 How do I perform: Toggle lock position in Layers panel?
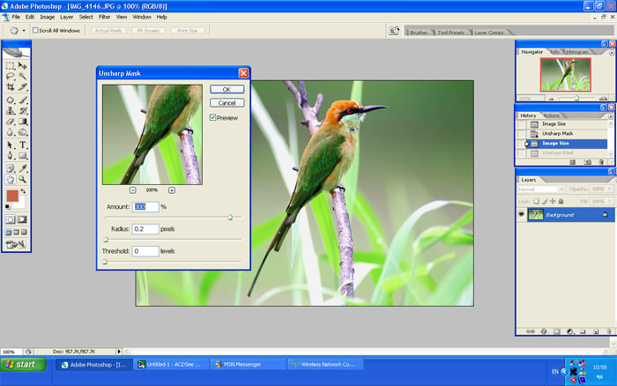click(553, 201)
